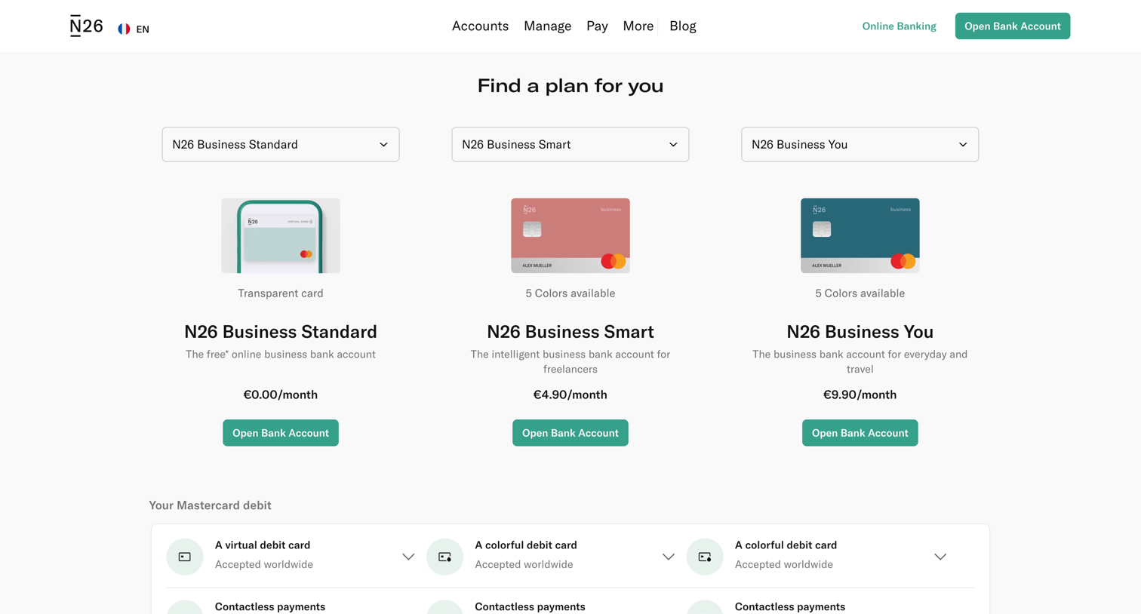The image size is (1141, 614).
Task: Click the Online Banking link
Action: point(899,26)
